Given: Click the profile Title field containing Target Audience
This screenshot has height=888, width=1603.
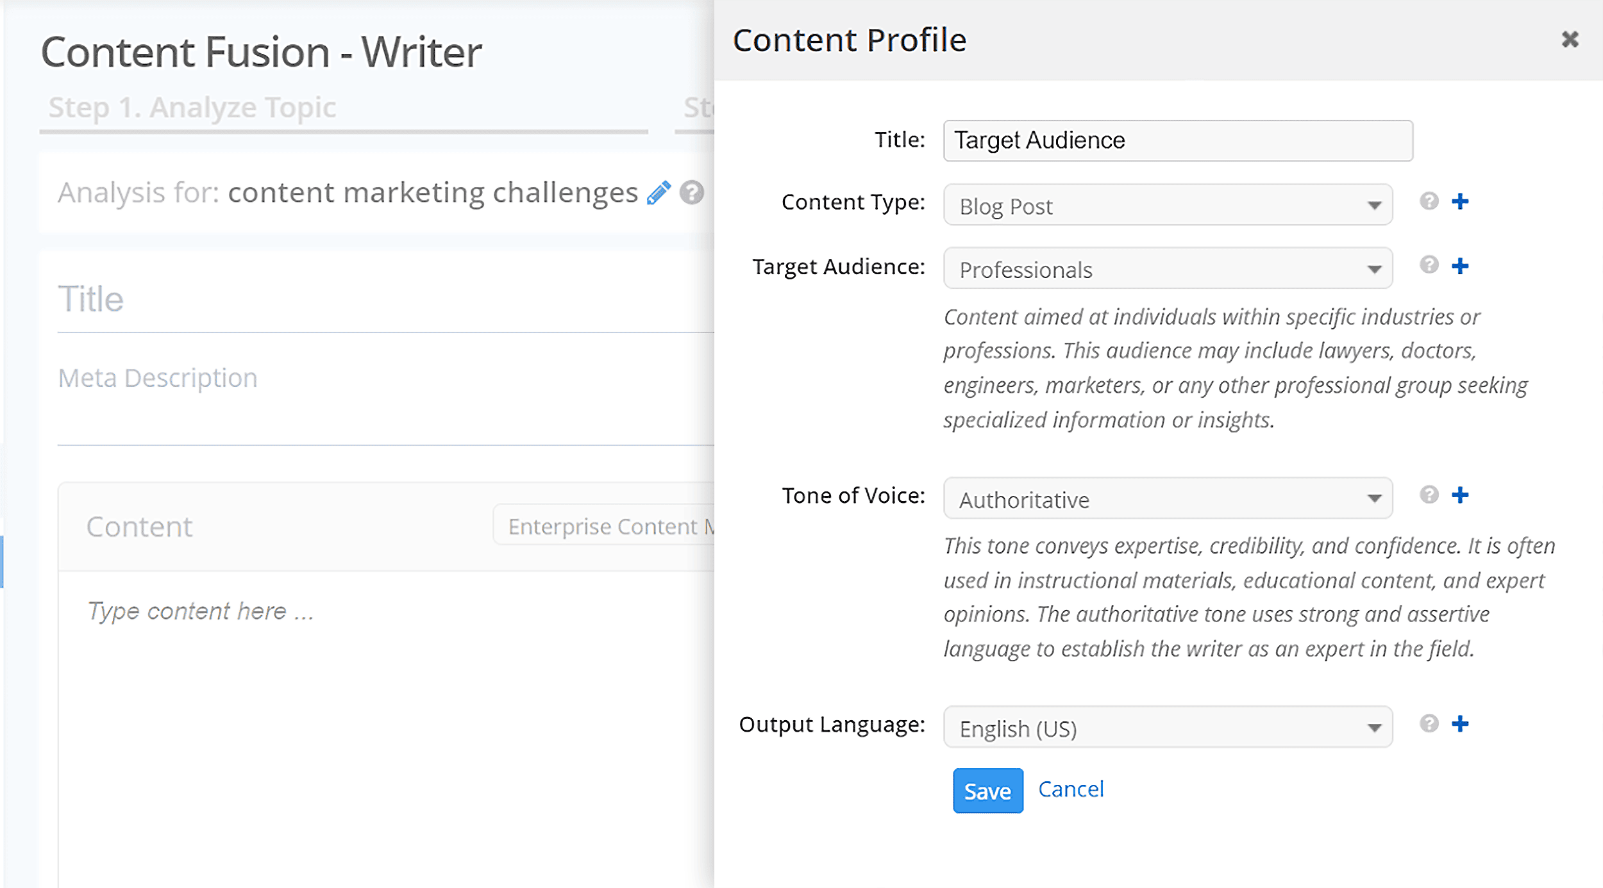Looking at the screenshot, I should (x=1178, y=140).
